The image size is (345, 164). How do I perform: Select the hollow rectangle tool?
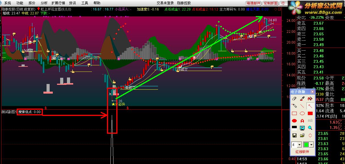[x=294, y=113]
